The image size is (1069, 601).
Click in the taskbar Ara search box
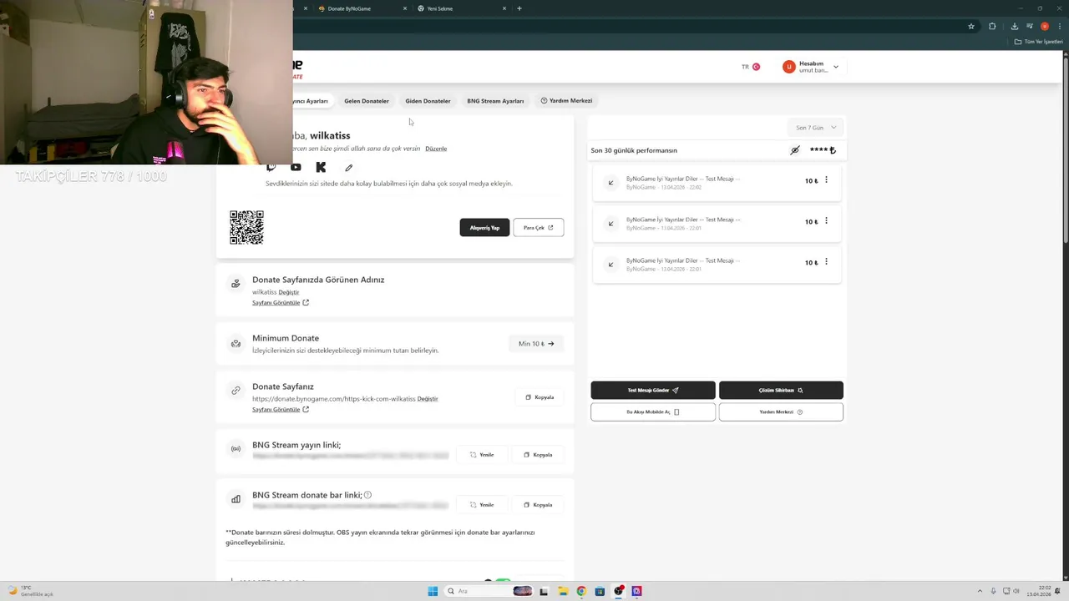coord(489,591)
